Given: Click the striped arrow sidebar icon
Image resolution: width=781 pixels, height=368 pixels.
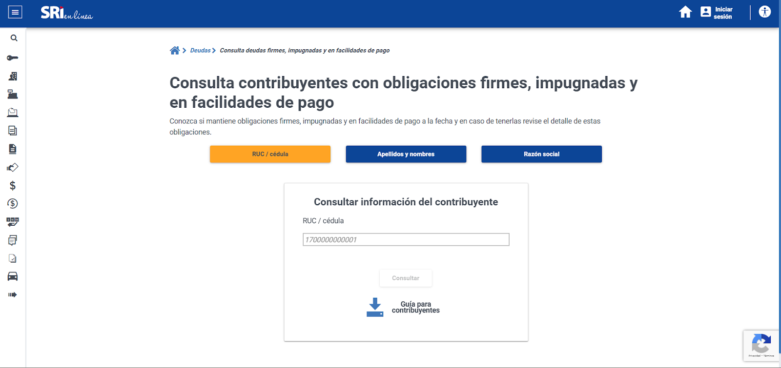Looking at the screenshot, I should (x=13, y=295).
